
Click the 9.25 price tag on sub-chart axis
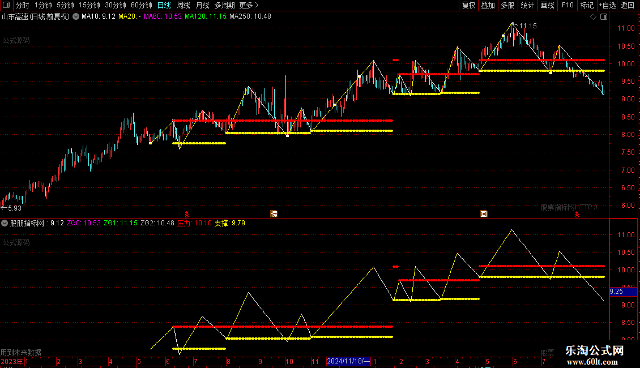(623, 292)
